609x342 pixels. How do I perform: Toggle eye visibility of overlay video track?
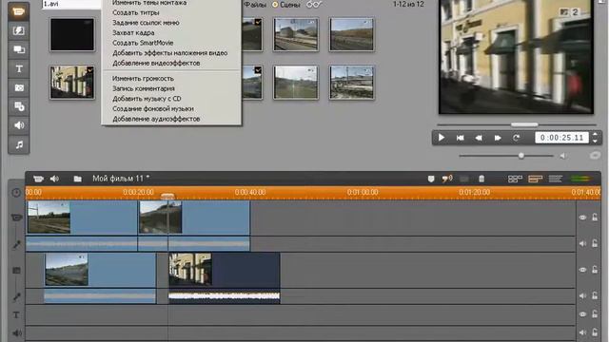point(582,270)
